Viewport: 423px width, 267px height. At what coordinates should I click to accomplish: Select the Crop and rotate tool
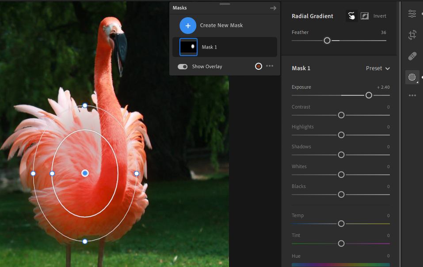[x=412, y=35]
